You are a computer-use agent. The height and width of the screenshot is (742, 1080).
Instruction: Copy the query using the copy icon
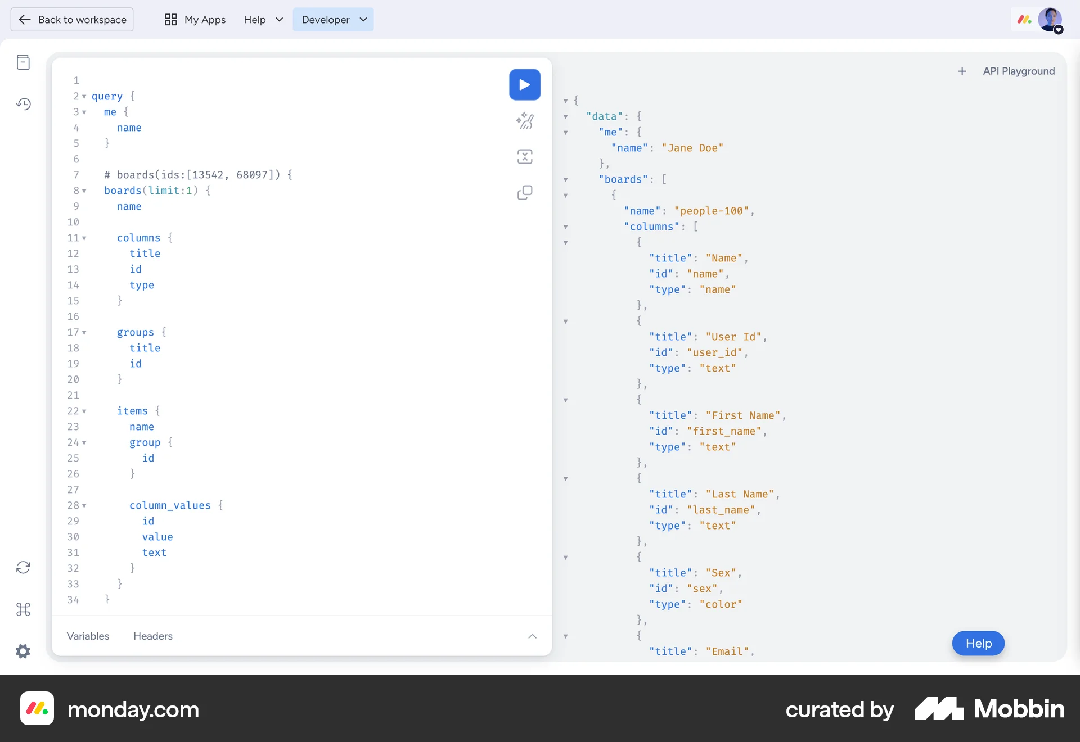(524, 193)
